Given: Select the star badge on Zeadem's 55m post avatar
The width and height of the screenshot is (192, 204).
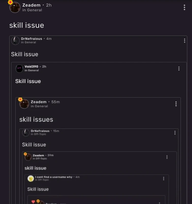Looking at the screenshot, I should (20, 99).
